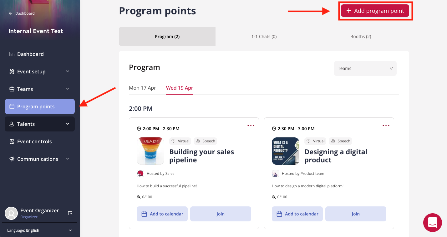Click the Event Organizer profile avatar
Viewport: 447px width, 237px height.
point(11,213)
